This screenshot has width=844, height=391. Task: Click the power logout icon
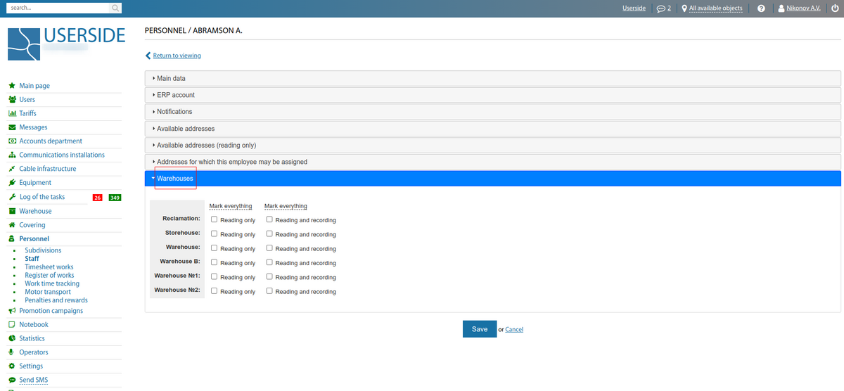tap(835, 8)
